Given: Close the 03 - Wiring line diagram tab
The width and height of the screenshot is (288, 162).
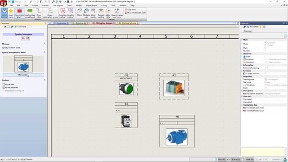Looking at the screenshot, I should pos(114,23).
